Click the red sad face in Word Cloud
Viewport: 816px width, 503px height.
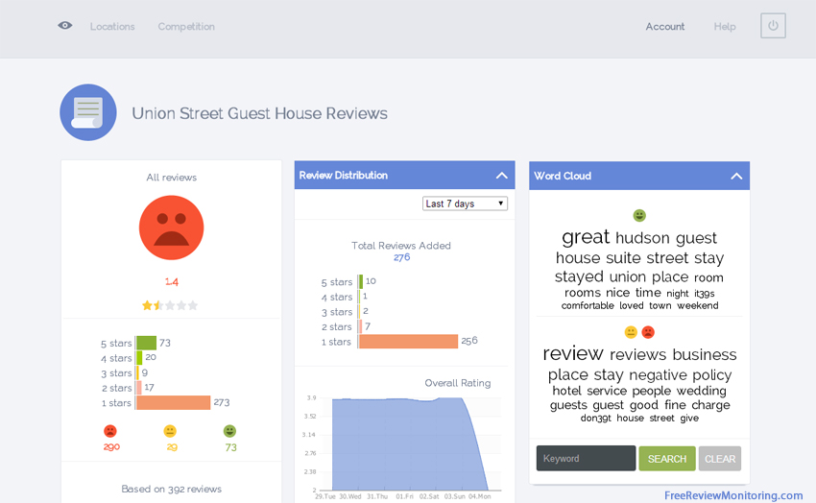coord(648,332)
